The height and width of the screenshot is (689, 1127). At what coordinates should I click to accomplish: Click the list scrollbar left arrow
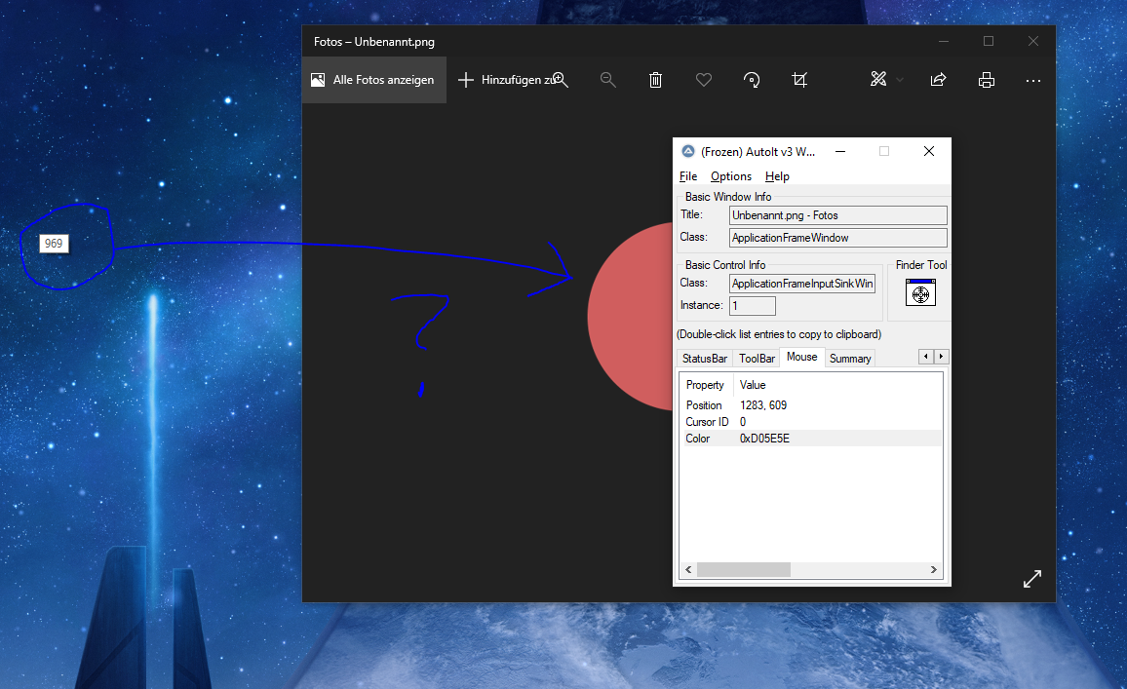pyautogui.click(x=688, y=570)
